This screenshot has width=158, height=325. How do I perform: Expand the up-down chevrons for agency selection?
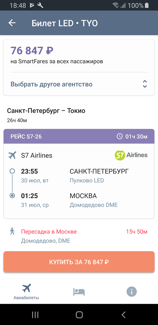[145, 84]
